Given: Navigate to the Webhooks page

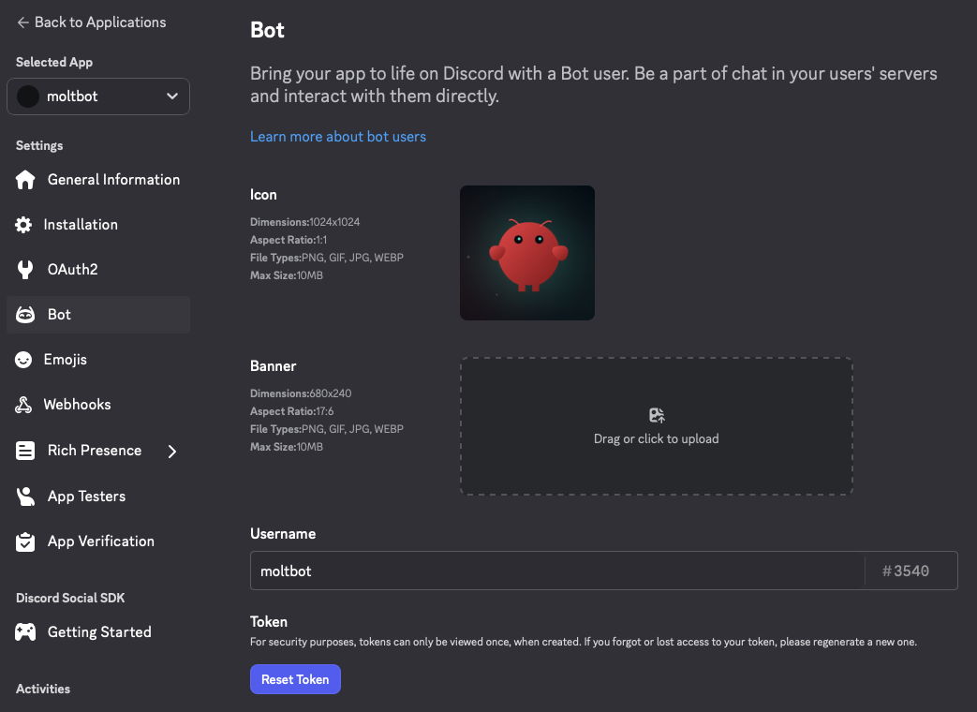Looking at the screenshot, I should [98, 405].
